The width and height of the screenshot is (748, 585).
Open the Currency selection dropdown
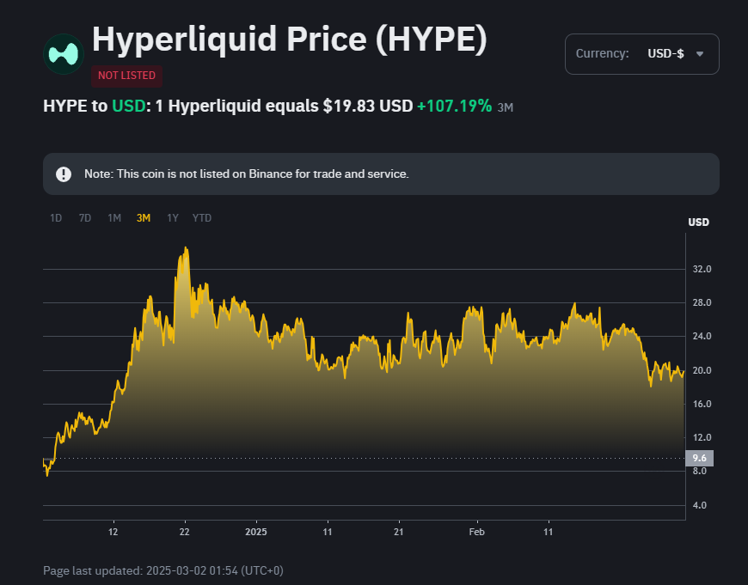click(641, 53)
